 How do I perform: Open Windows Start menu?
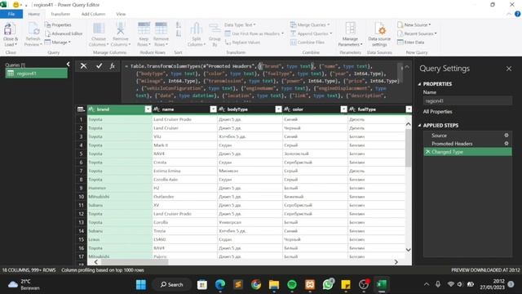141,284
